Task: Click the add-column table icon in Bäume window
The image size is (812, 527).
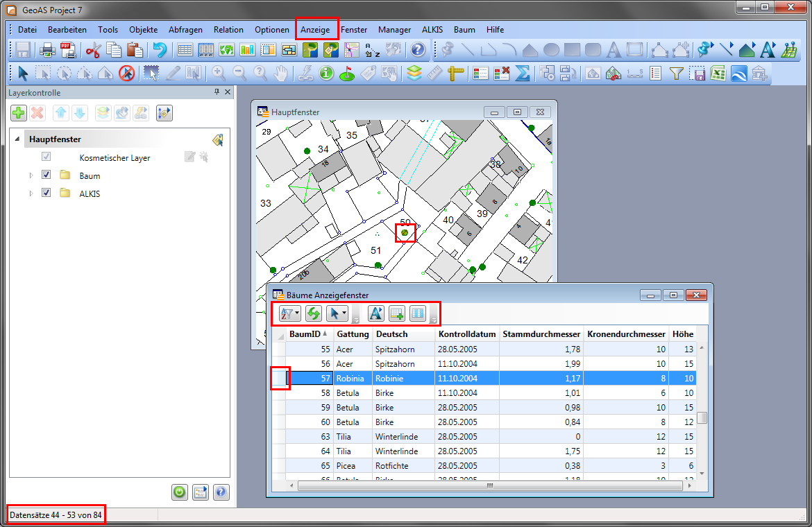Action: [x=397, y=313]
